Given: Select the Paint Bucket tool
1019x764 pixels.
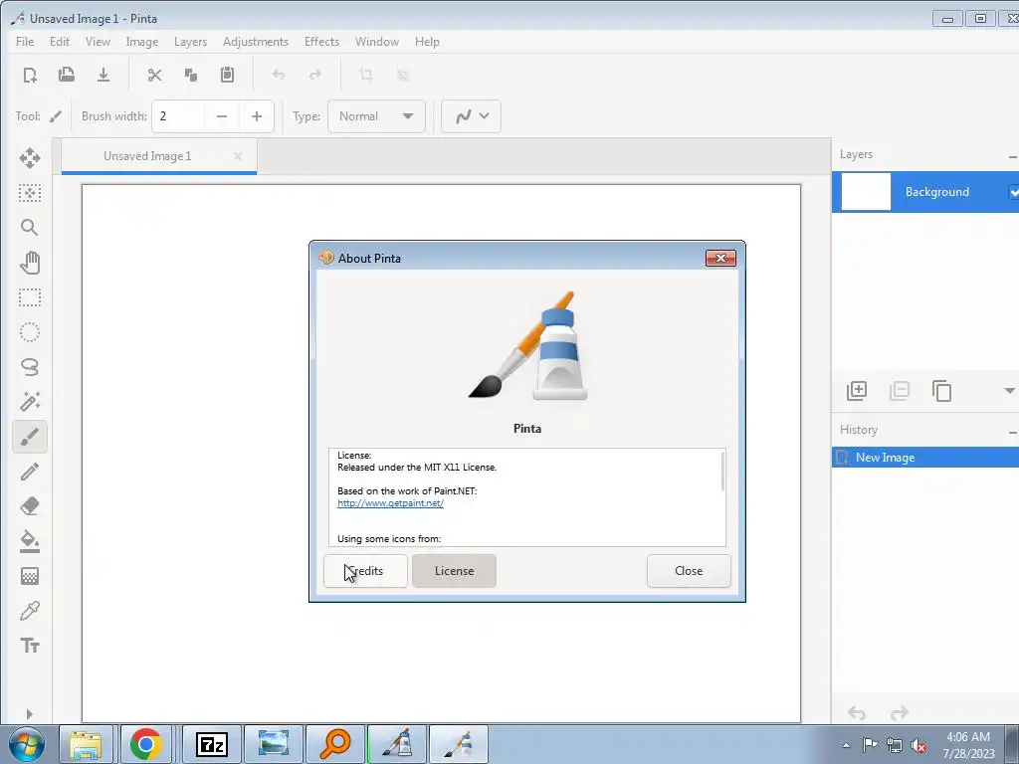Looking at the screenshot, I should tap(30, 541).
